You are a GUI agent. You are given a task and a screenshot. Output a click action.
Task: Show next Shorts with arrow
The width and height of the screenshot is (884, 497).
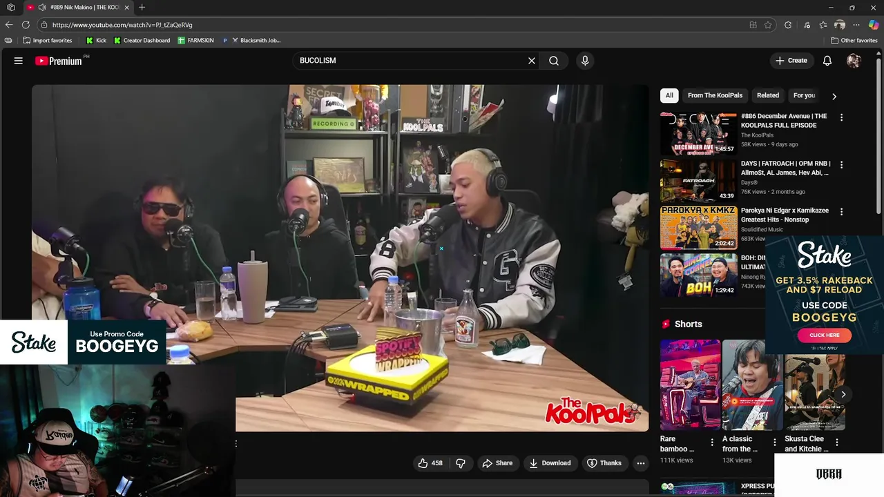click(x=843, y=394)
